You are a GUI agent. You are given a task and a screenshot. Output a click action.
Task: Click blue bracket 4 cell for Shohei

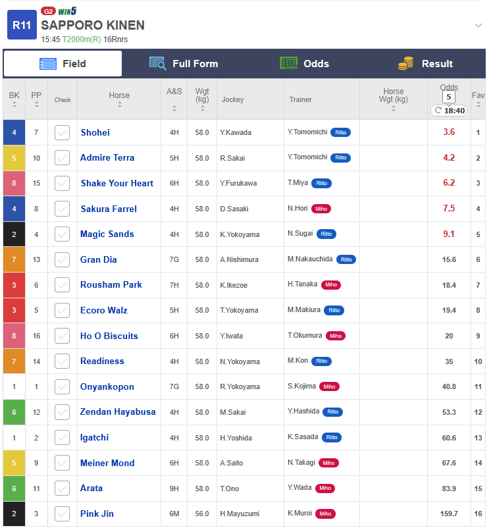(14, 132)
